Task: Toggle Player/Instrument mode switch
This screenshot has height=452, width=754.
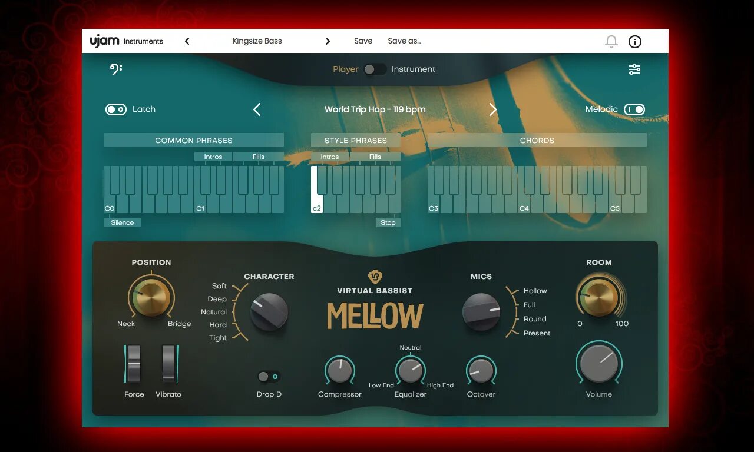Action: 375,69
